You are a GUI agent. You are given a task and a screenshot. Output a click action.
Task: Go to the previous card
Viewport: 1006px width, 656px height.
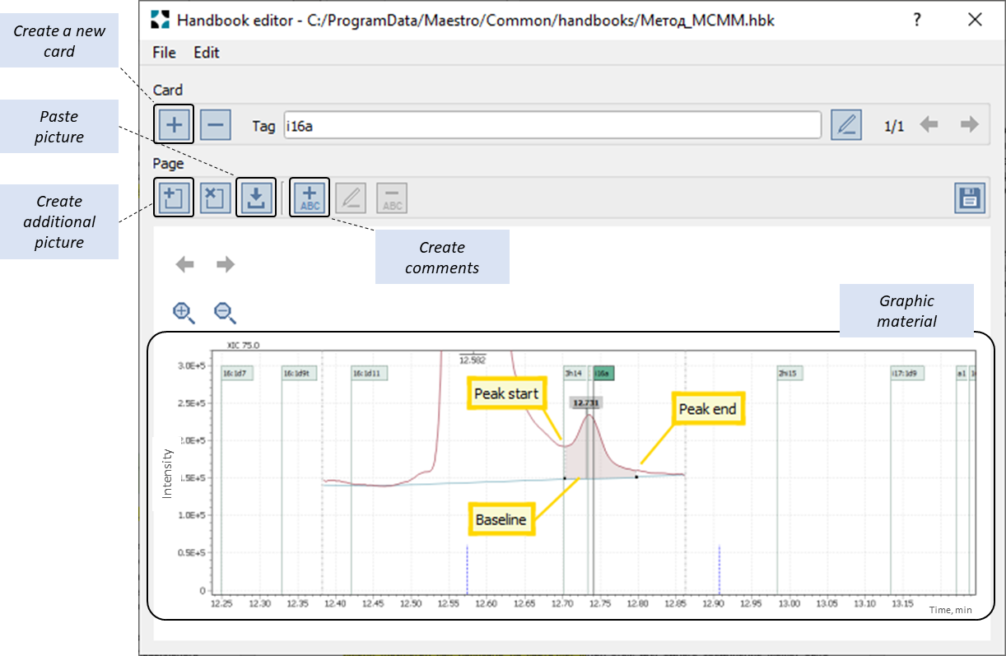[x=929, y=125]
